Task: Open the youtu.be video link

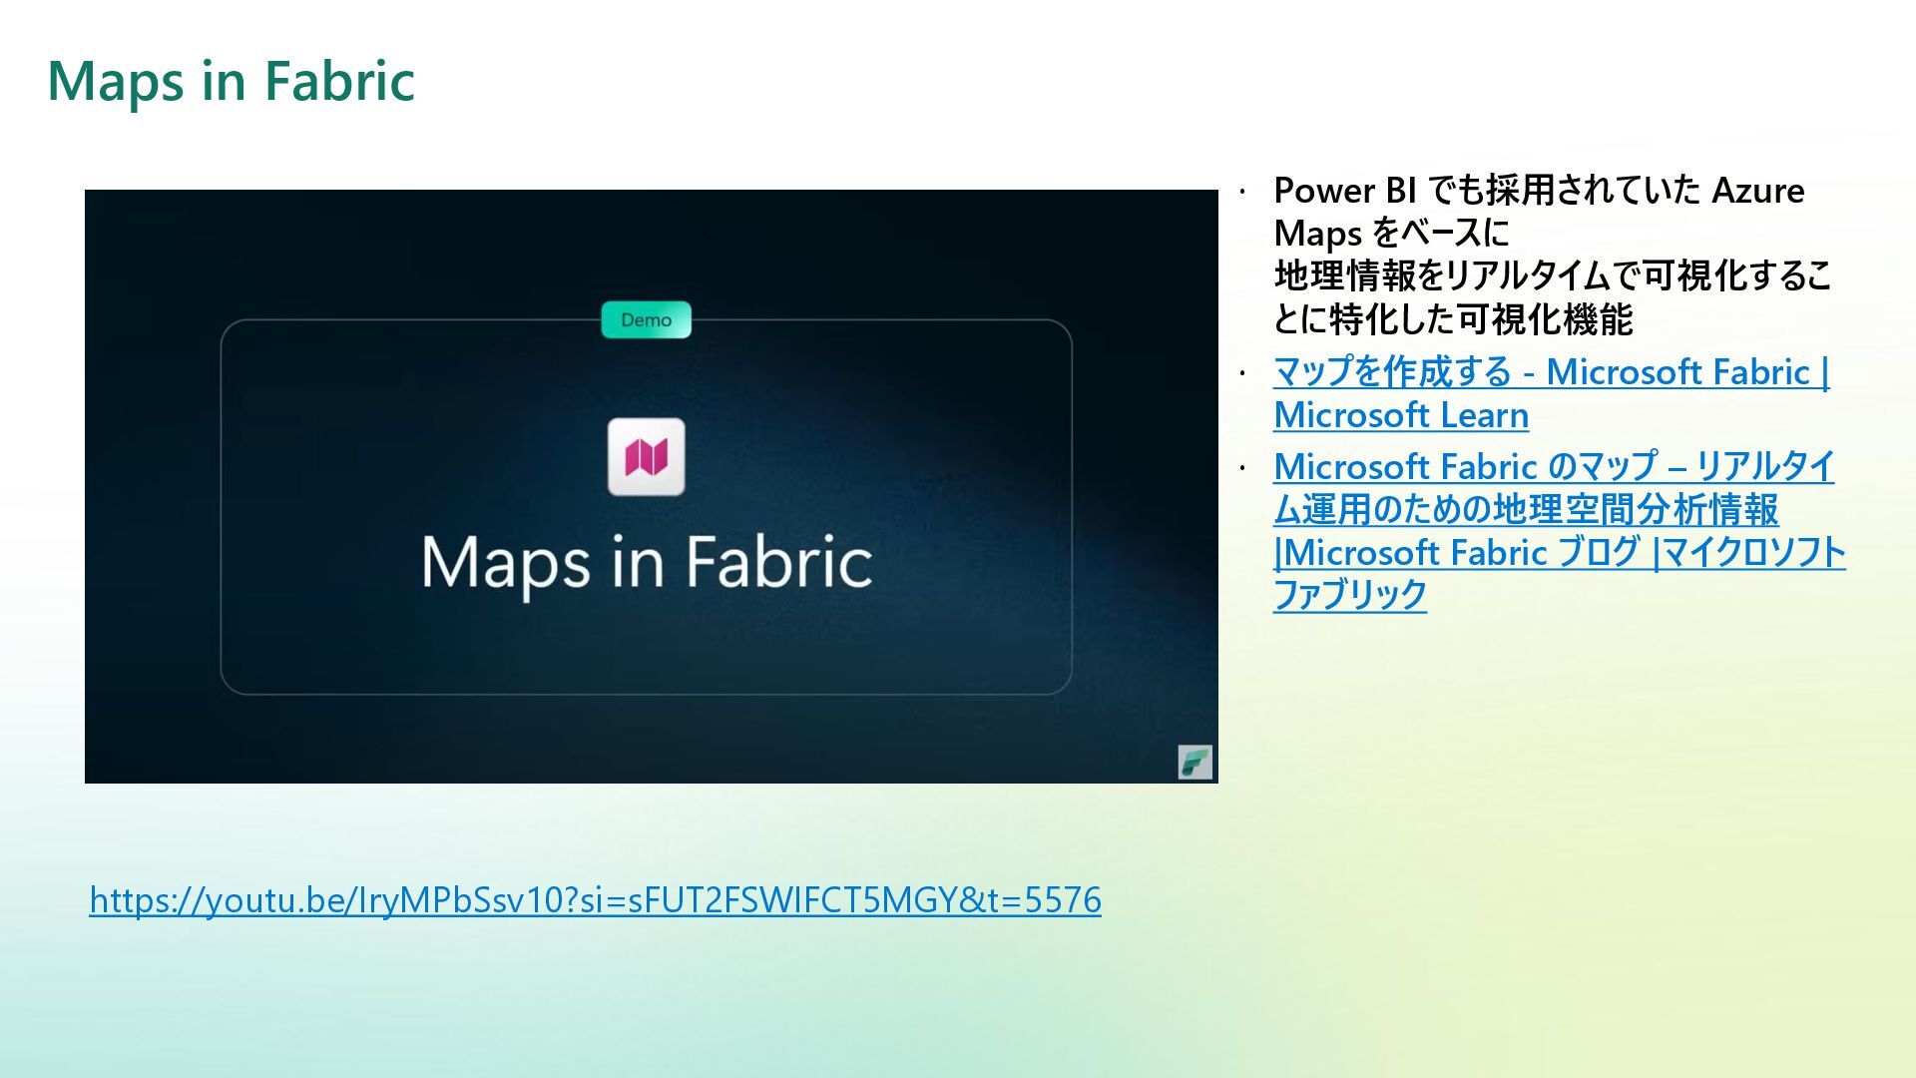Action: pos(595,900)
